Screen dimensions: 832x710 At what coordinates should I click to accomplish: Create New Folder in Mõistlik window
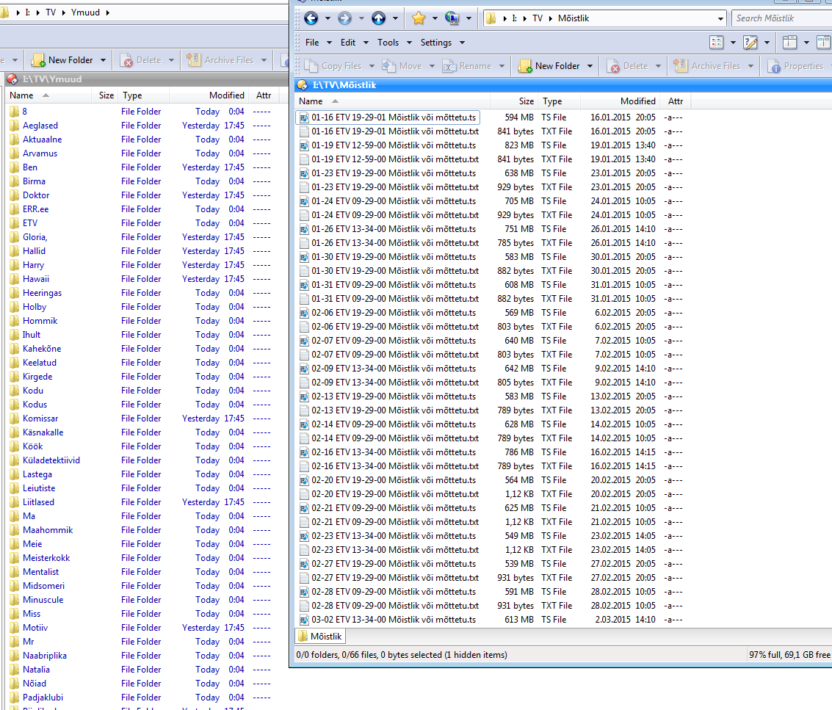point(549,66)
